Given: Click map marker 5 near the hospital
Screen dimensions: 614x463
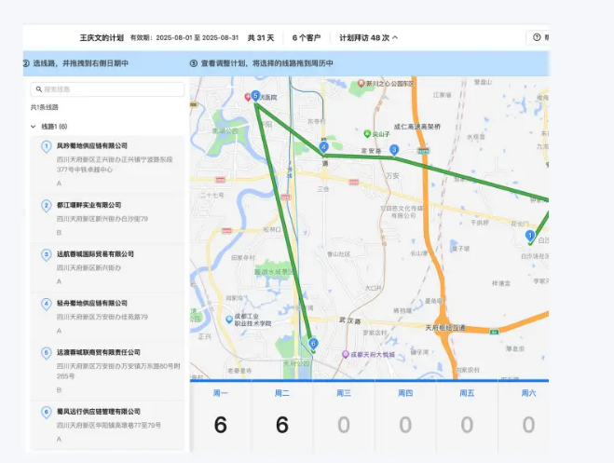Looking at the screenshot, I should tap(255, 96).
